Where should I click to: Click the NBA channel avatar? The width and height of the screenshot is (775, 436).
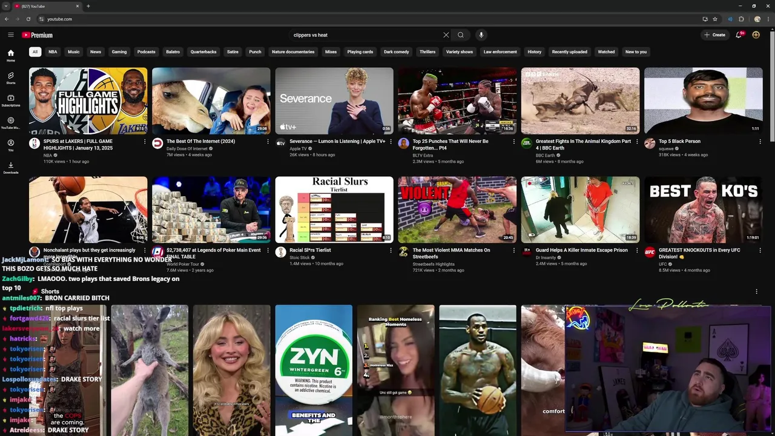tap(35, 144)
